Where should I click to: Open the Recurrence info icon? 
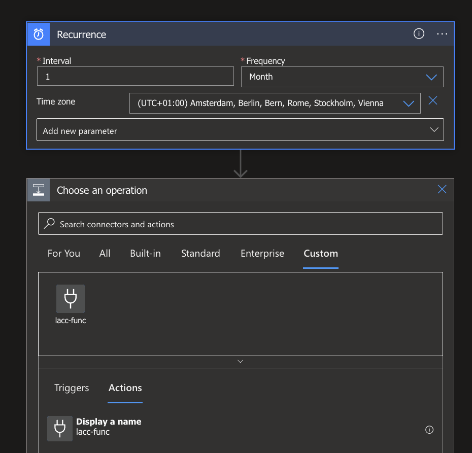coord(419,34)
